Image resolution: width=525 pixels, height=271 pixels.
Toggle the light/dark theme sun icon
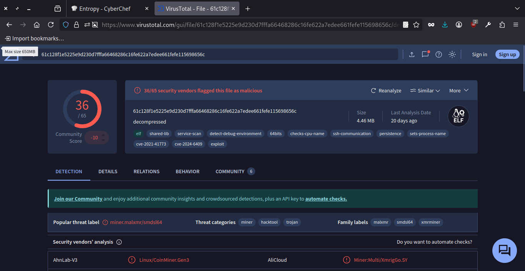pos(452,55)
